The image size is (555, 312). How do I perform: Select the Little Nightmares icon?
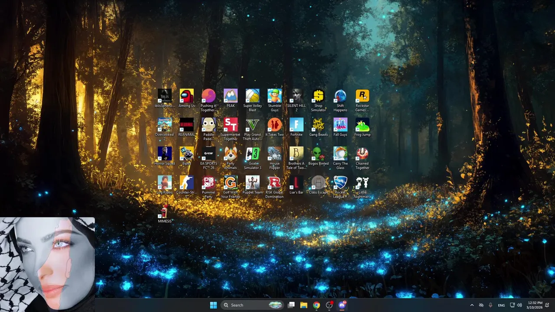tap(362, 187)
